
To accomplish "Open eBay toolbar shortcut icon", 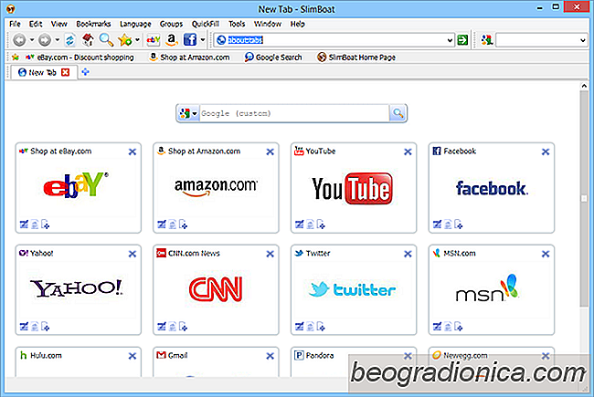I will [153, 40].
